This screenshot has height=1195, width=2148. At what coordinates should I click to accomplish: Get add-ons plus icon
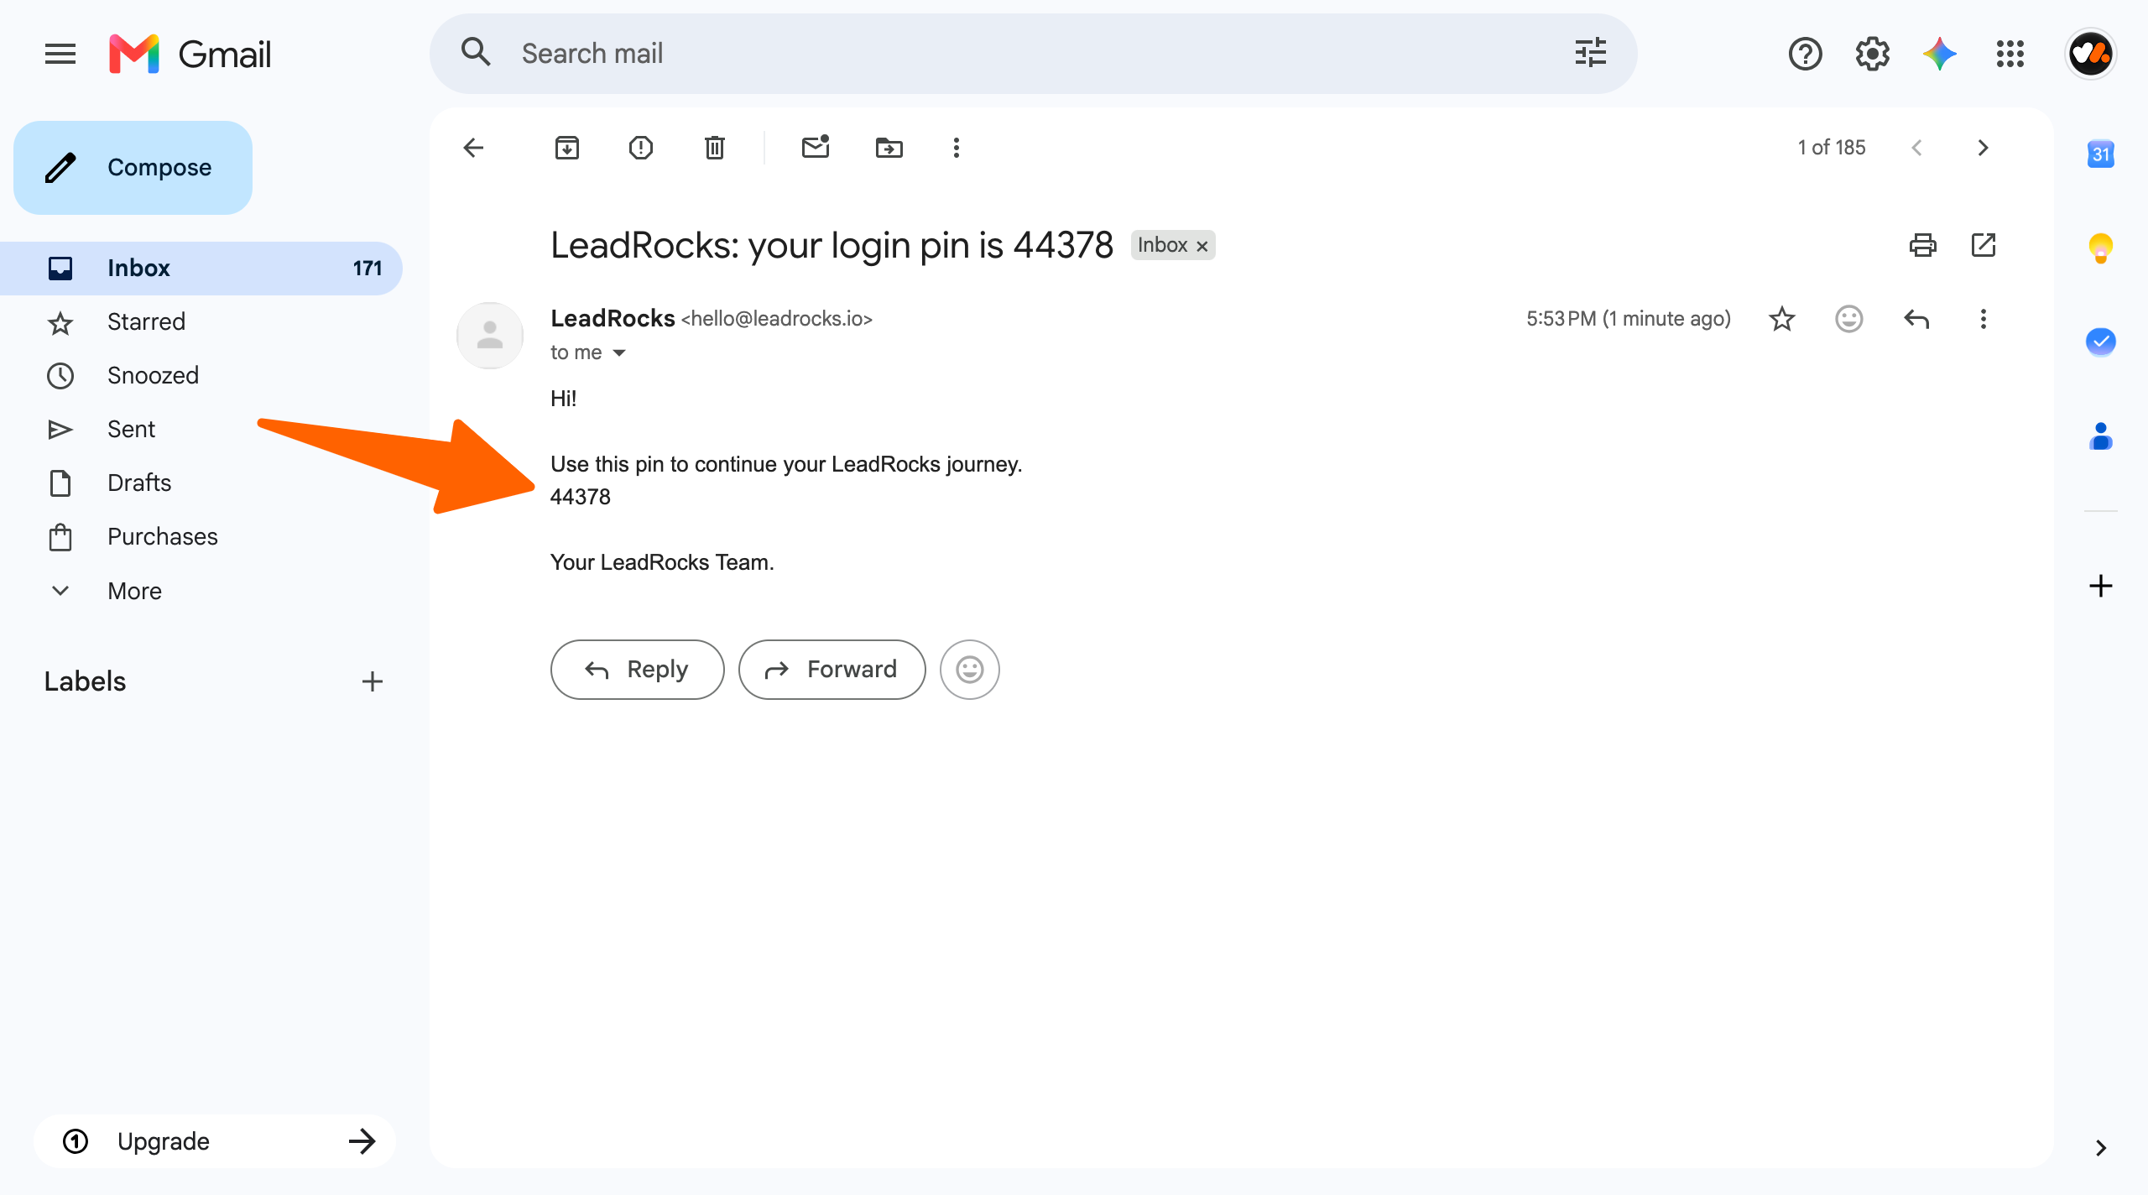click(2100, 586)
